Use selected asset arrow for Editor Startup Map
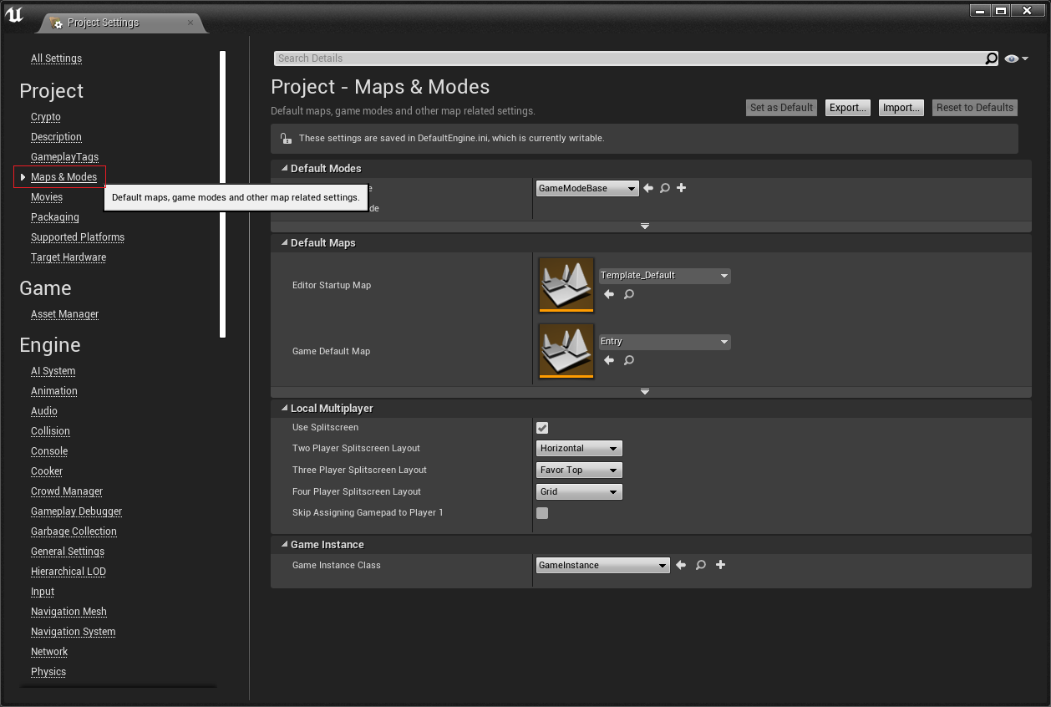This screenshot has height=707, width=1051. coord(609,294)
